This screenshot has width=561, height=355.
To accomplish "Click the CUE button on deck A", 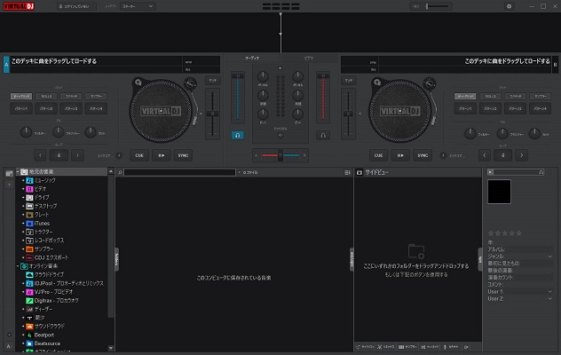I will 139,155.
